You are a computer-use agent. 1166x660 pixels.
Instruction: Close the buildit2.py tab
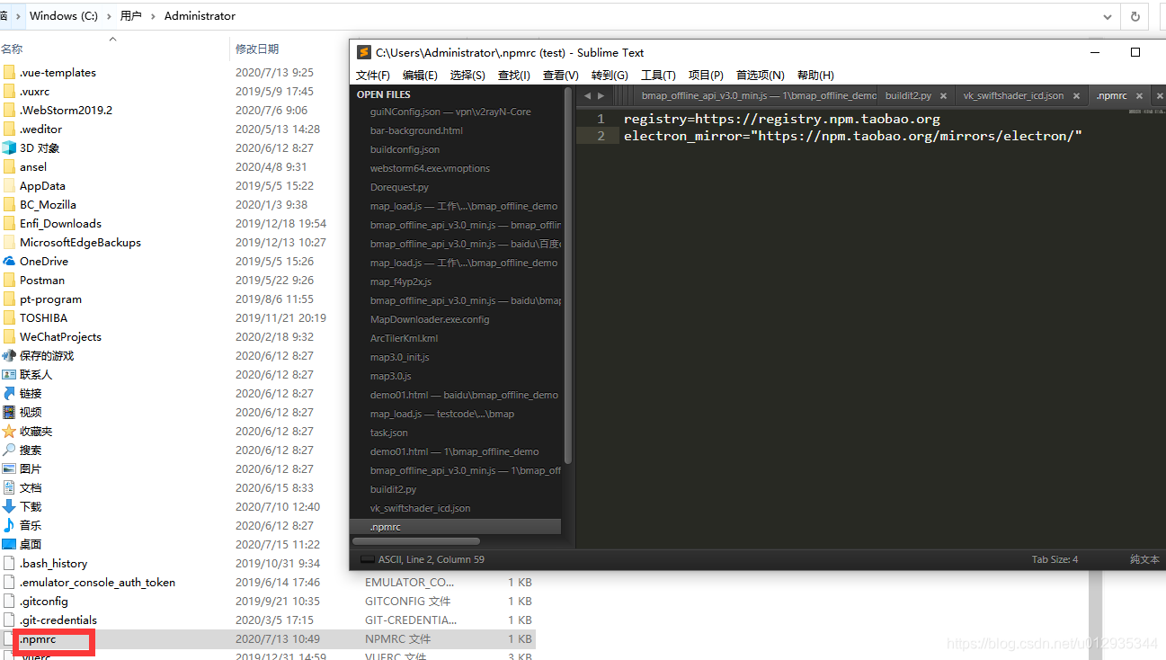[945, 96]
